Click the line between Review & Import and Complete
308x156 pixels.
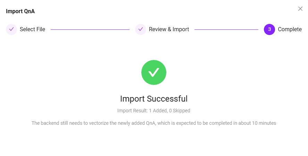pyautogui.click(x=226, y=29)
